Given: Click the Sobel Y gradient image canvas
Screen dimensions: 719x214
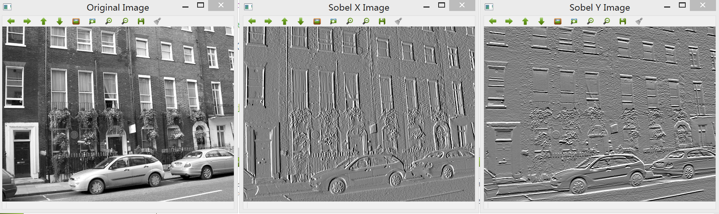Looking at the screenshot, I should click(x=600, y=114).
